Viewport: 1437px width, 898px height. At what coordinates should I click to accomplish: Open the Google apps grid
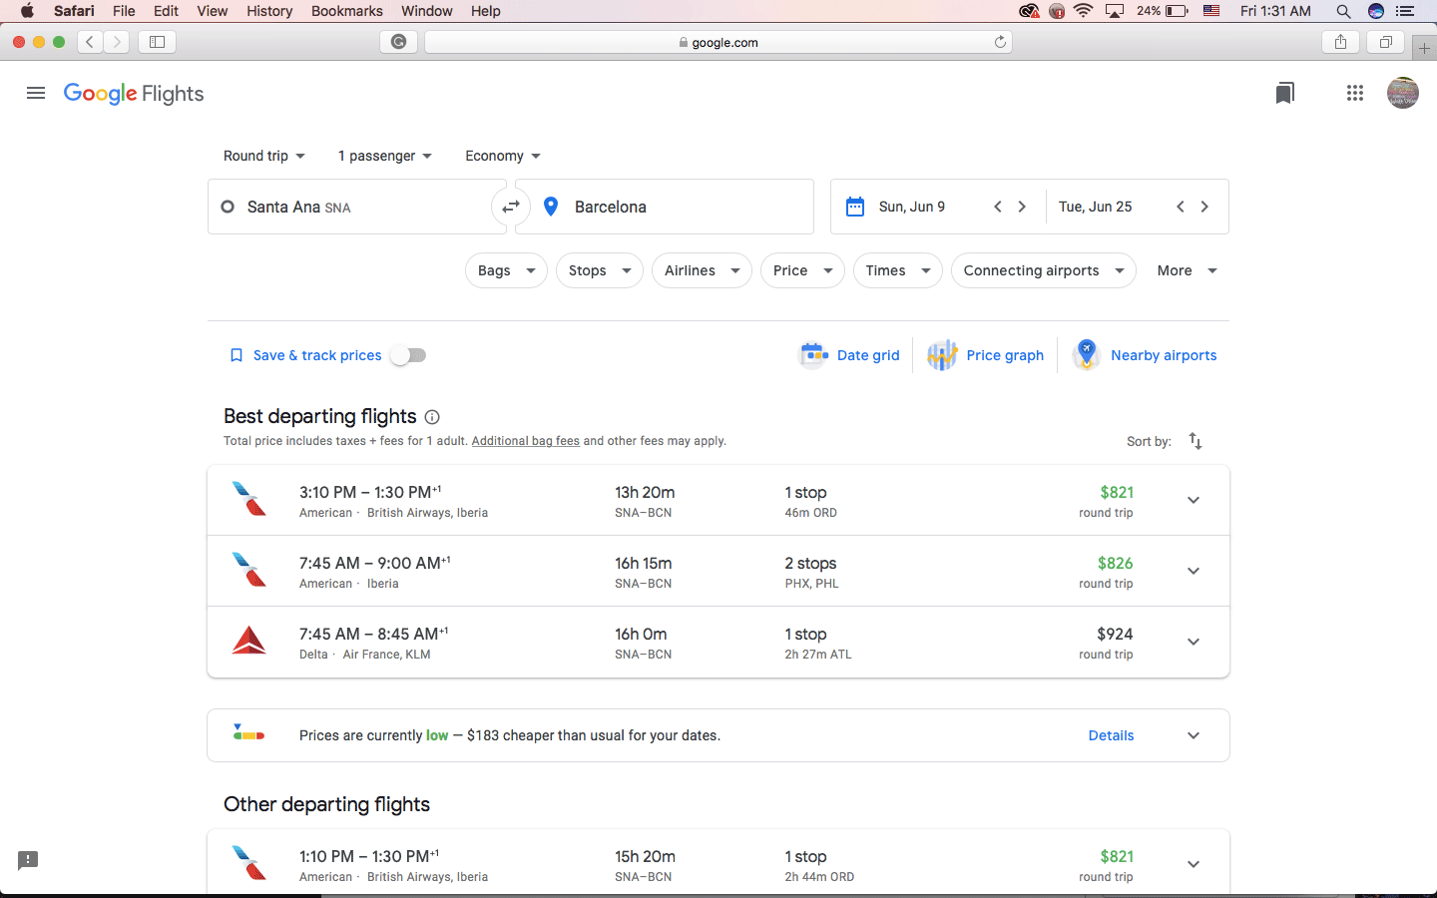click(1354, 93)
